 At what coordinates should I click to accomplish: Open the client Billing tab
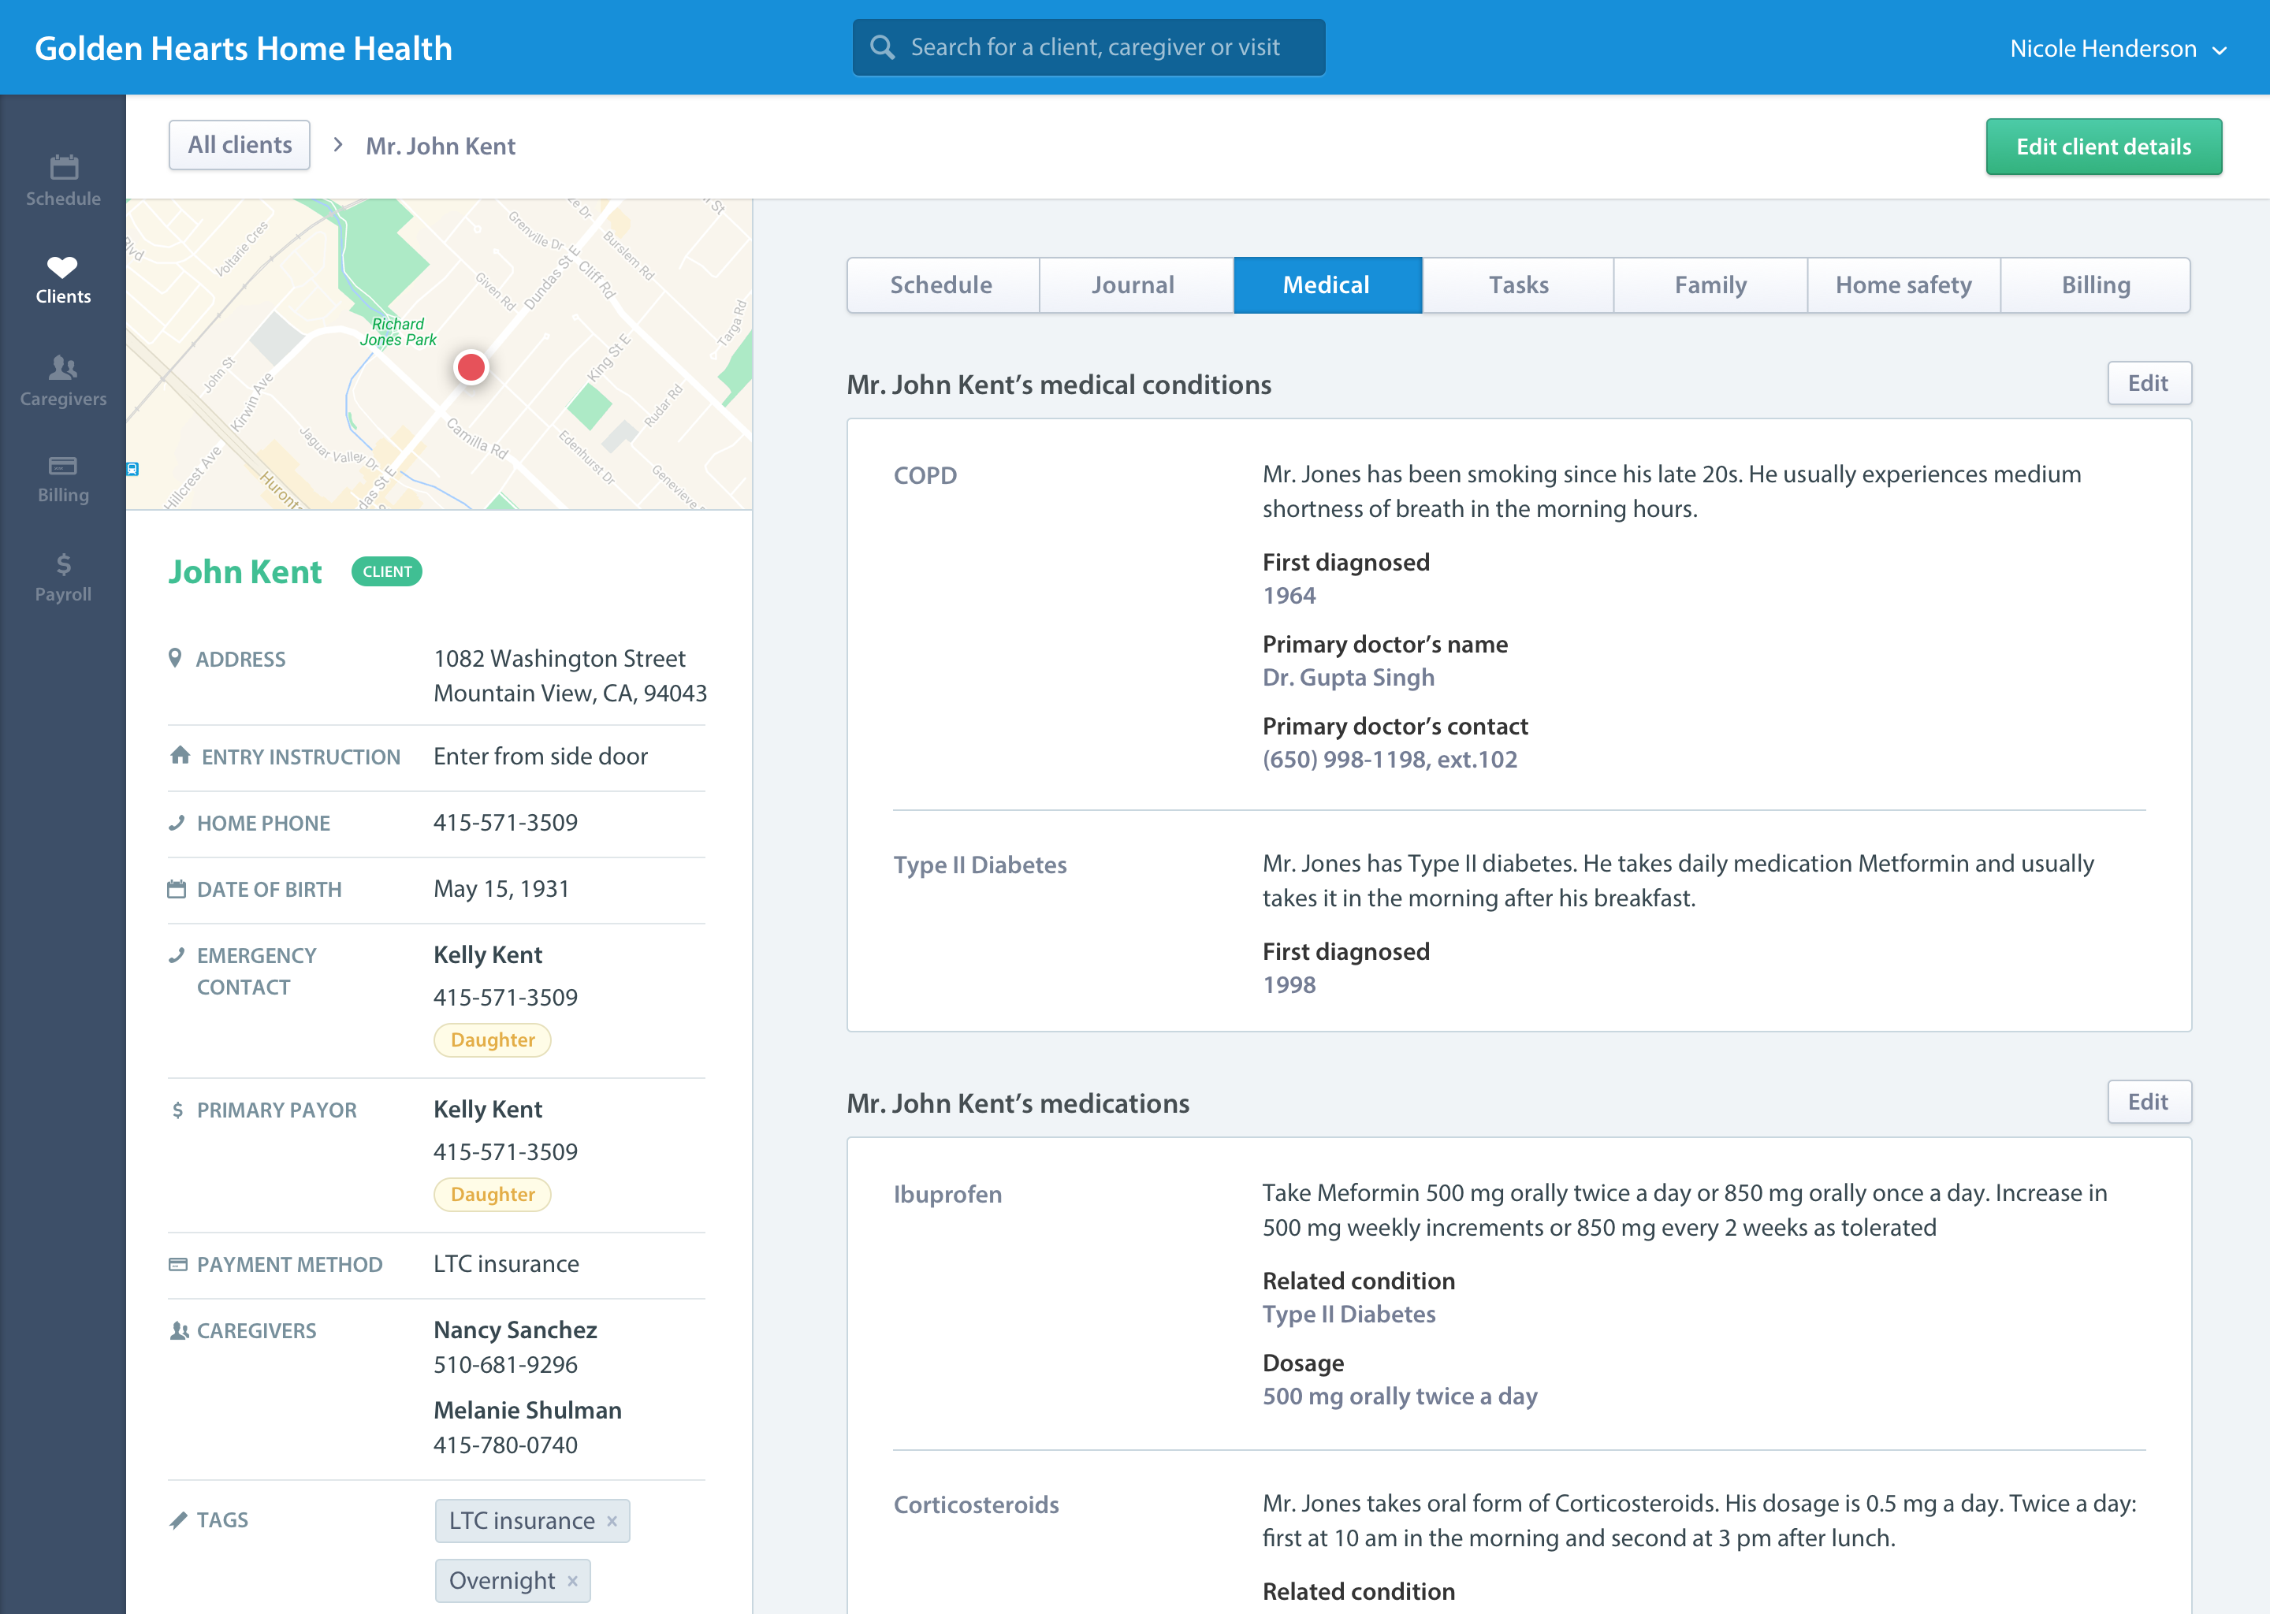(2095, 285)
